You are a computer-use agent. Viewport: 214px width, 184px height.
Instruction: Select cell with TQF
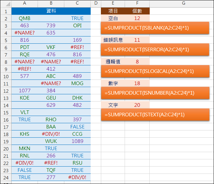tap(51, 170)
